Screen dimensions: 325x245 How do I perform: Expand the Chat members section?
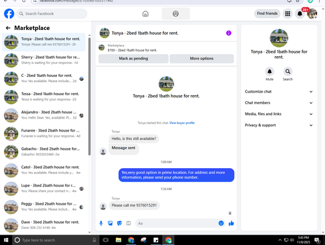coord(279,103)
